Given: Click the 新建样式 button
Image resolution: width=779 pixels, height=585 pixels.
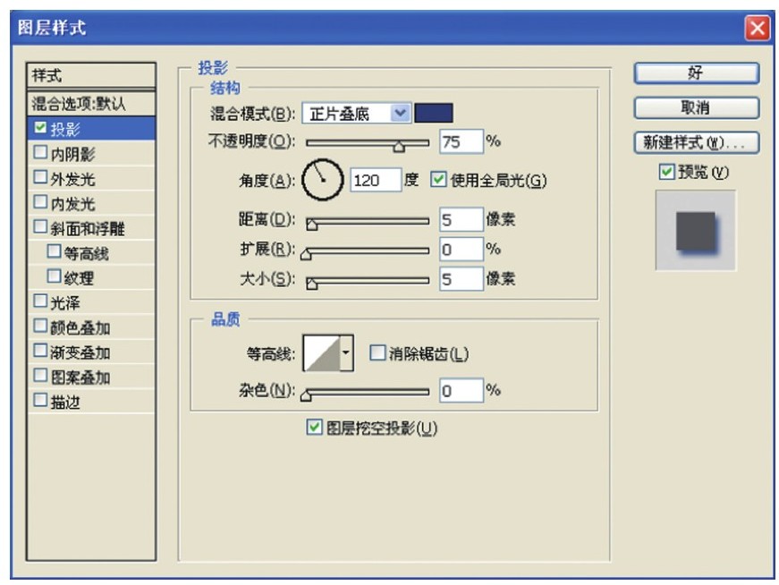Looking at the screenshot, I should coord(697,143).
